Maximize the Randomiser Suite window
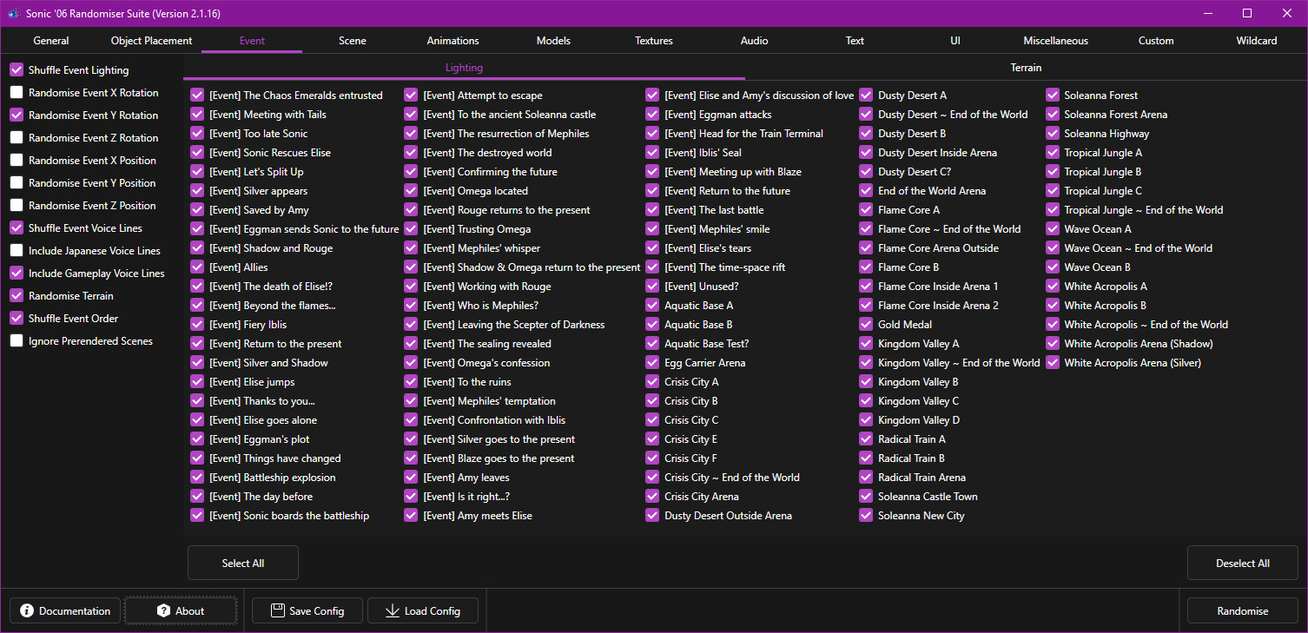The height and width of the screenshot is (633, 1308). pos(1246,13)
